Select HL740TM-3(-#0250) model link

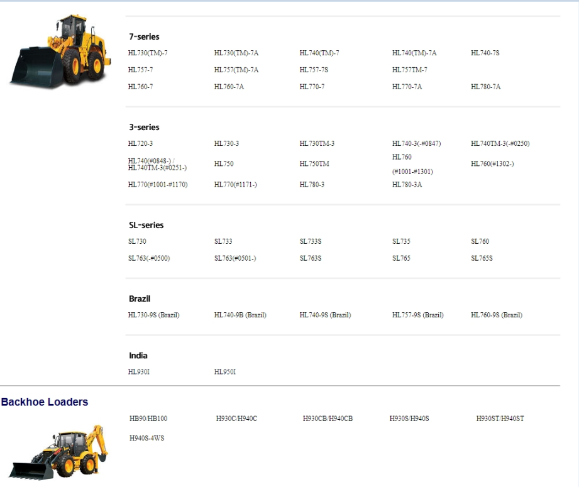point(499,143)
